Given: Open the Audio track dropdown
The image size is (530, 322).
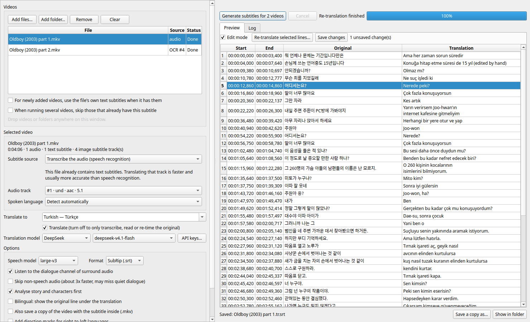Looking at the screenshot, I should [124, 191].
